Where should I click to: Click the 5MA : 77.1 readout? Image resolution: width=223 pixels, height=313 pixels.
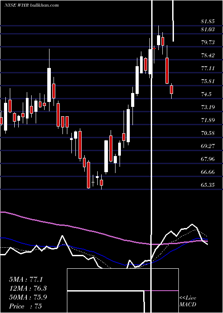pyautogui.click(x=26, y=279)
